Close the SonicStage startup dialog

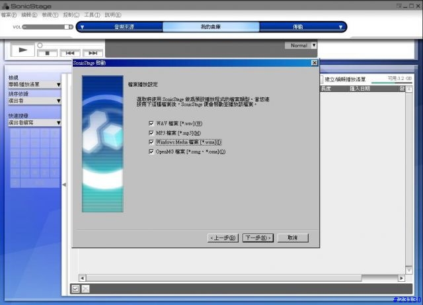pyautogui.click(x=315, y=63)
